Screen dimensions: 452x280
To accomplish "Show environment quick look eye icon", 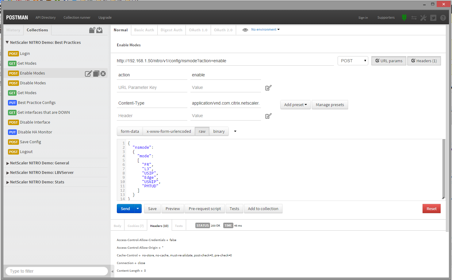I will click(x=245, y=30).
